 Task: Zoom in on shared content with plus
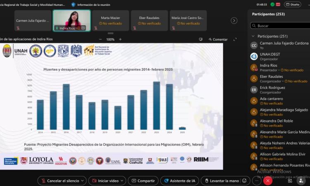click(120, 39)
